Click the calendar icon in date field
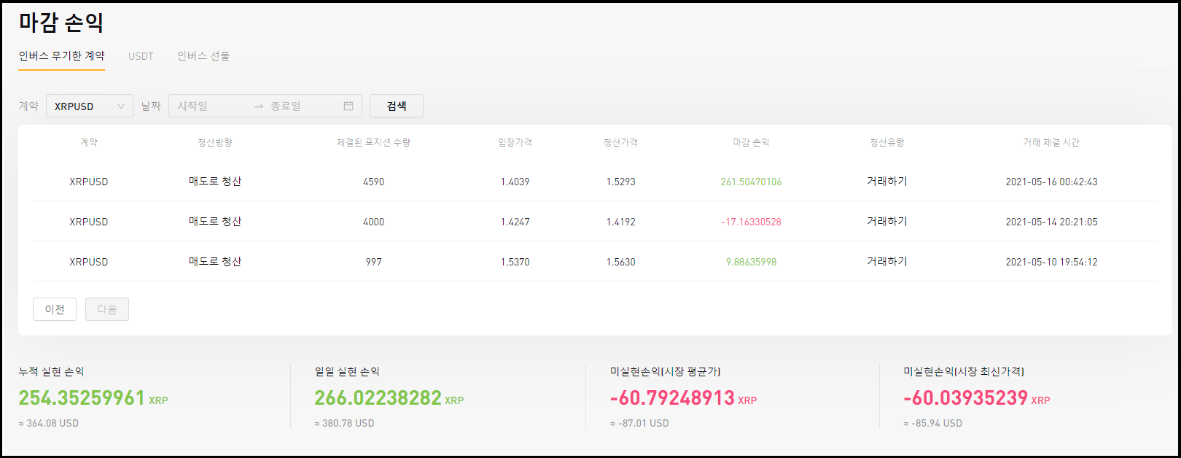Image resolution: width=1181 pixels, height=458 pixels. point(348,106)
